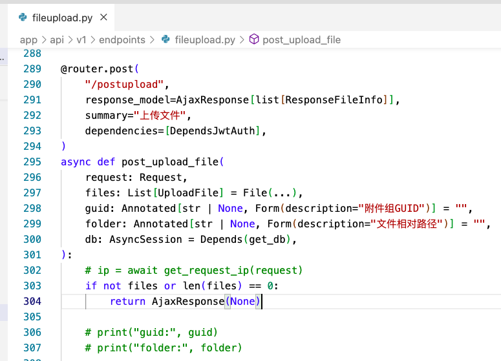Close the fileupload.py editor tab
501x361 pixels.
(104, 17)
